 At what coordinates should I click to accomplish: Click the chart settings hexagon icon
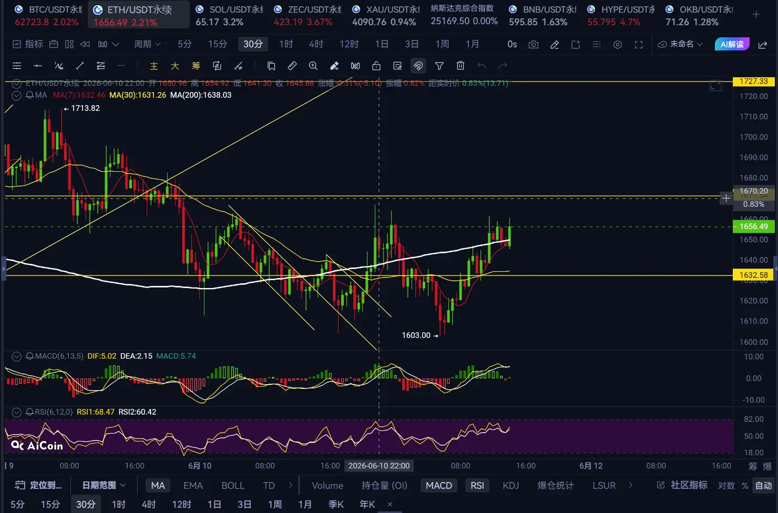618,45
